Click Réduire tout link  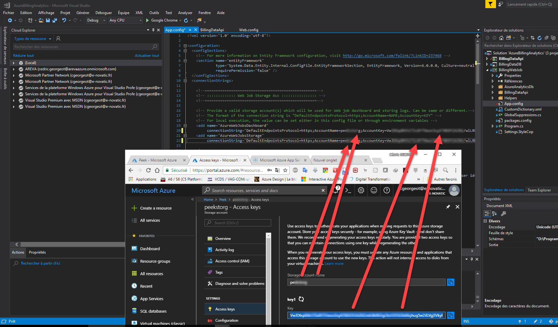(x=23, y=56)
